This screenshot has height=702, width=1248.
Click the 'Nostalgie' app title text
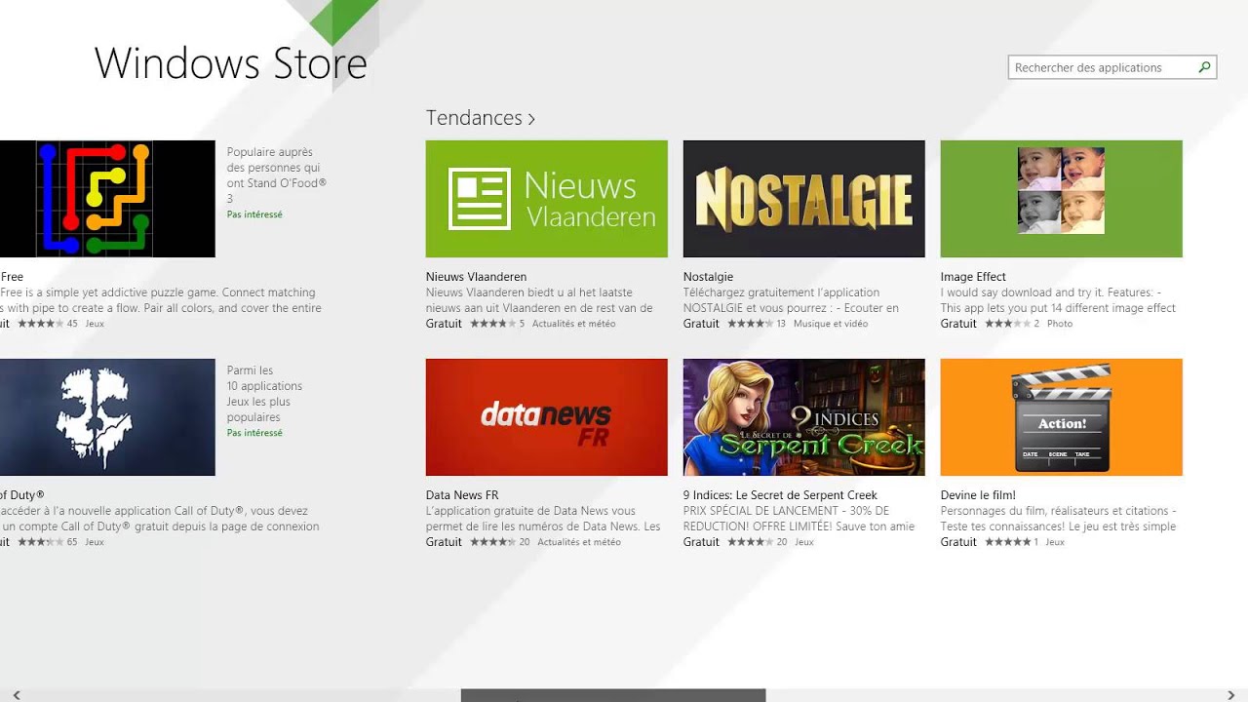[708, 277]
